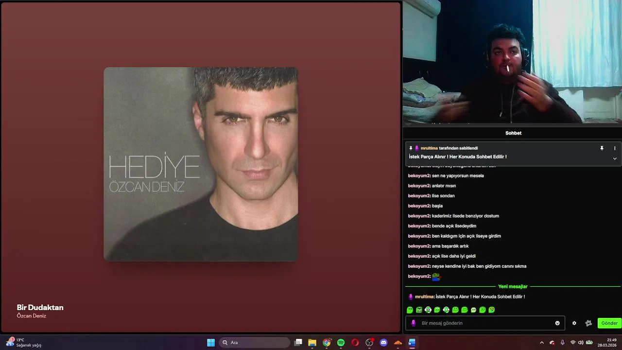
Task: Click bekoyum2 beside 'sen ne yapıyorsun mesela'
Action: point(419,175)
